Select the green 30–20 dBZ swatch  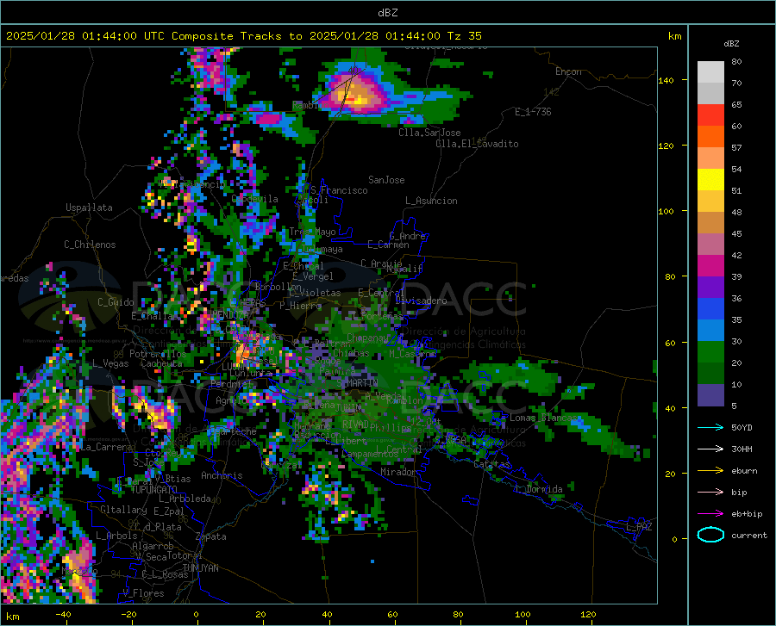click(x=710, y=352)
